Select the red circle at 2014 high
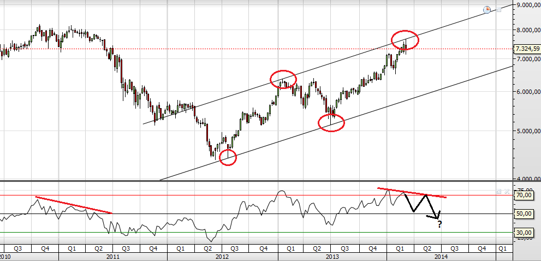This screenshot has height=261, width=541. [405, 40]
